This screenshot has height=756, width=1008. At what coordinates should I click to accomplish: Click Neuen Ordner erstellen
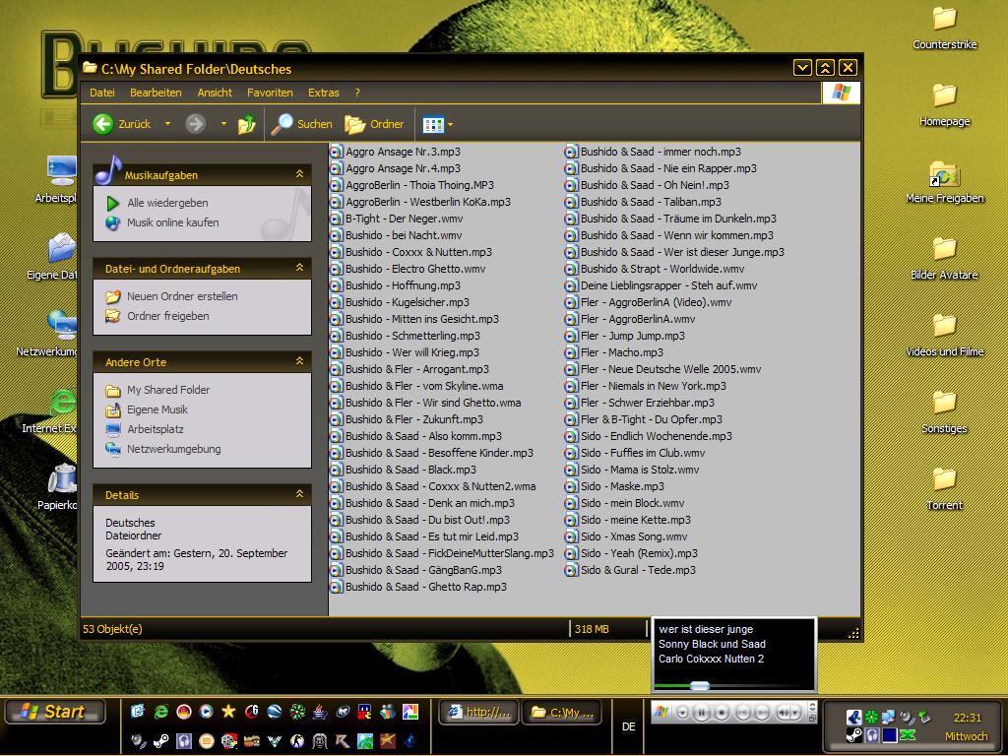click(x=182, y=296)
